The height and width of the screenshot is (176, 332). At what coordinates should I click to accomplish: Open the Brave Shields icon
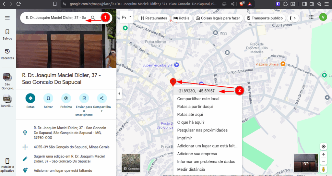[x=241, y=4]
